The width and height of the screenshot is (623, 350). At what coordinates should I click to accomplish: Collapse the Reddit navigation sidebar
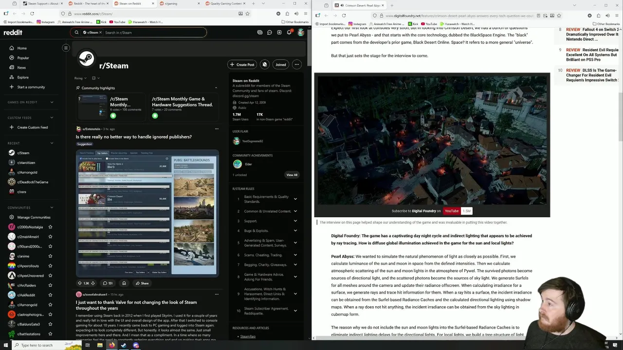[x=66, y=48]
